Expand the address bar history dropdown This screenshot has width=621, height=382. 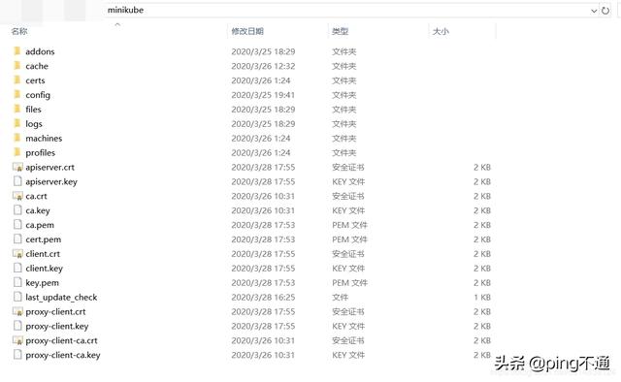pos(594,11)
